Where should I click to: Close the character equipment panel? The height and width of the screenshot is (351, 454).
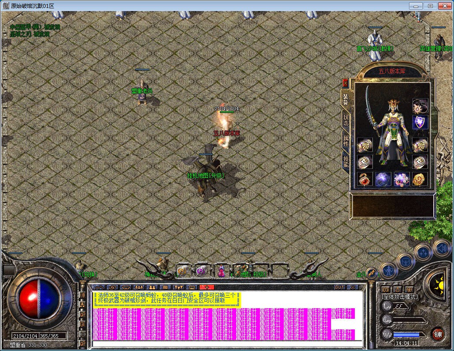[345, 83]
